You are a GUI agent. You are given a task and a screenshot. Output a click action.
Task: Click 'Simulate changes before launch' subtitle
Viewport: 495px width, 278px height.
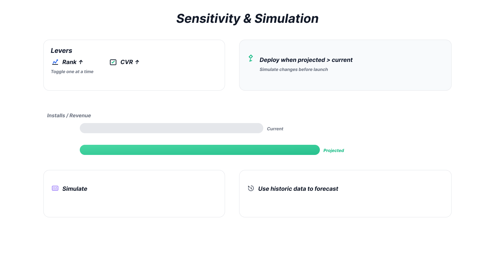point(294,69)
